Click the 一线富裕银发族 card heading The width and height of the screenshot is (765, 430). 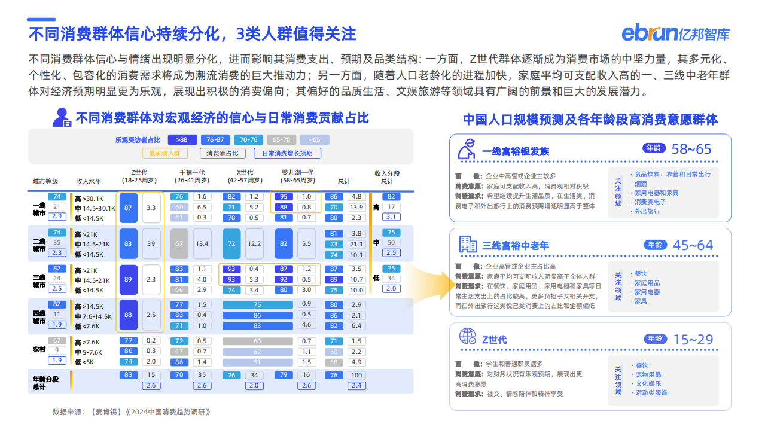tap(515, 151)
